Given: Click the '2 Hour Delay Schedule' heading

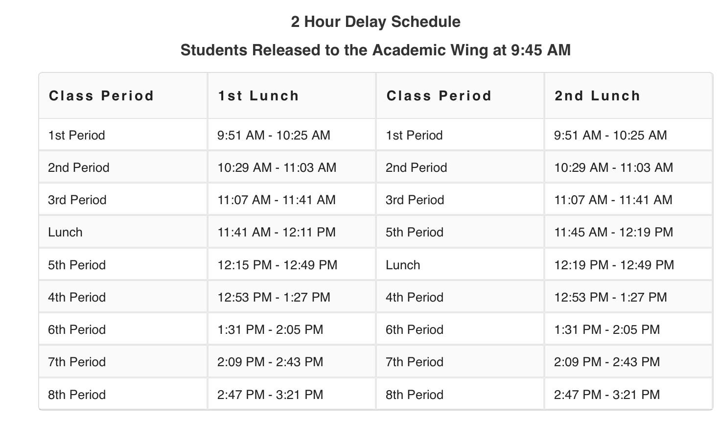Looking at the screenshot, I should [x=375, y=22].
